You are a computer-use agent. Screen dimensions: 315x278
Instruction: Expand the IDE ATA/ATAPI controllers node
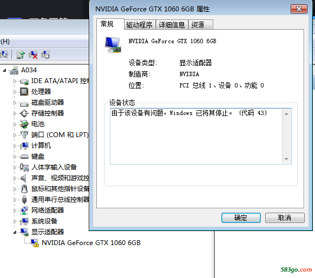(x=15, y=81)
